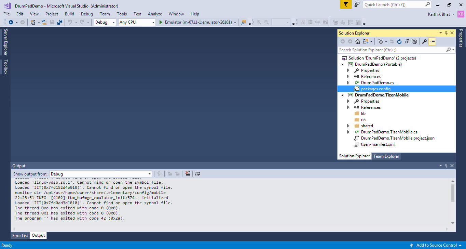Open the Any CPU platform dropdown
The width and height of the screenshot is (466, 249).
(x=153, y=22)
